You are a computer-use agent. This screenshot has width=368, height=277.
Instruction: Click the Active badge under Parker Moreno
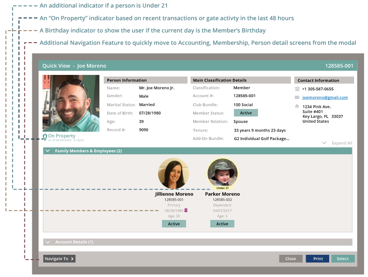point(222,224)
